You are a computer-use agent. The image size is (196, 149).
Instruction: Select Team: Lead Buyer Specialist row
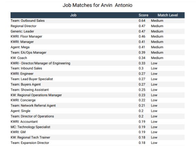point(97,79)
